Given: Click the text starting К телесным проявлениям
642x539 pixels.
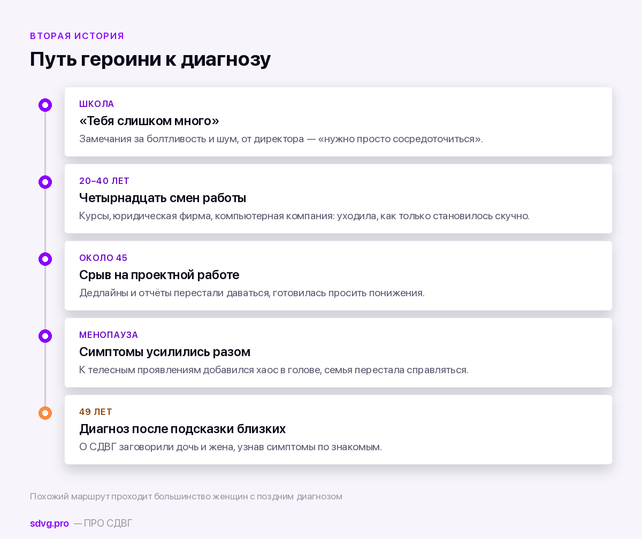Looking at the screenshot, I should coord(274,370).
